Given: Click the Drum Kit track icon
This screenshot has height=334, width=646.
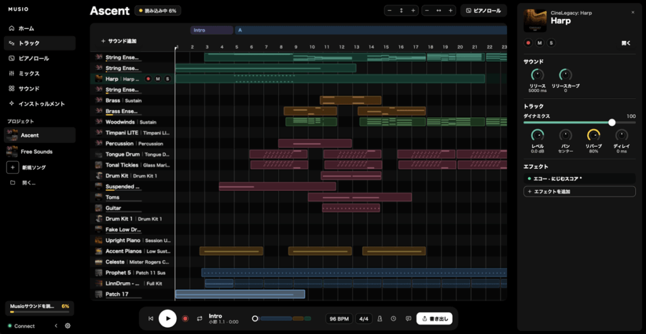Looking at the screenshot, I should (98, 176).
